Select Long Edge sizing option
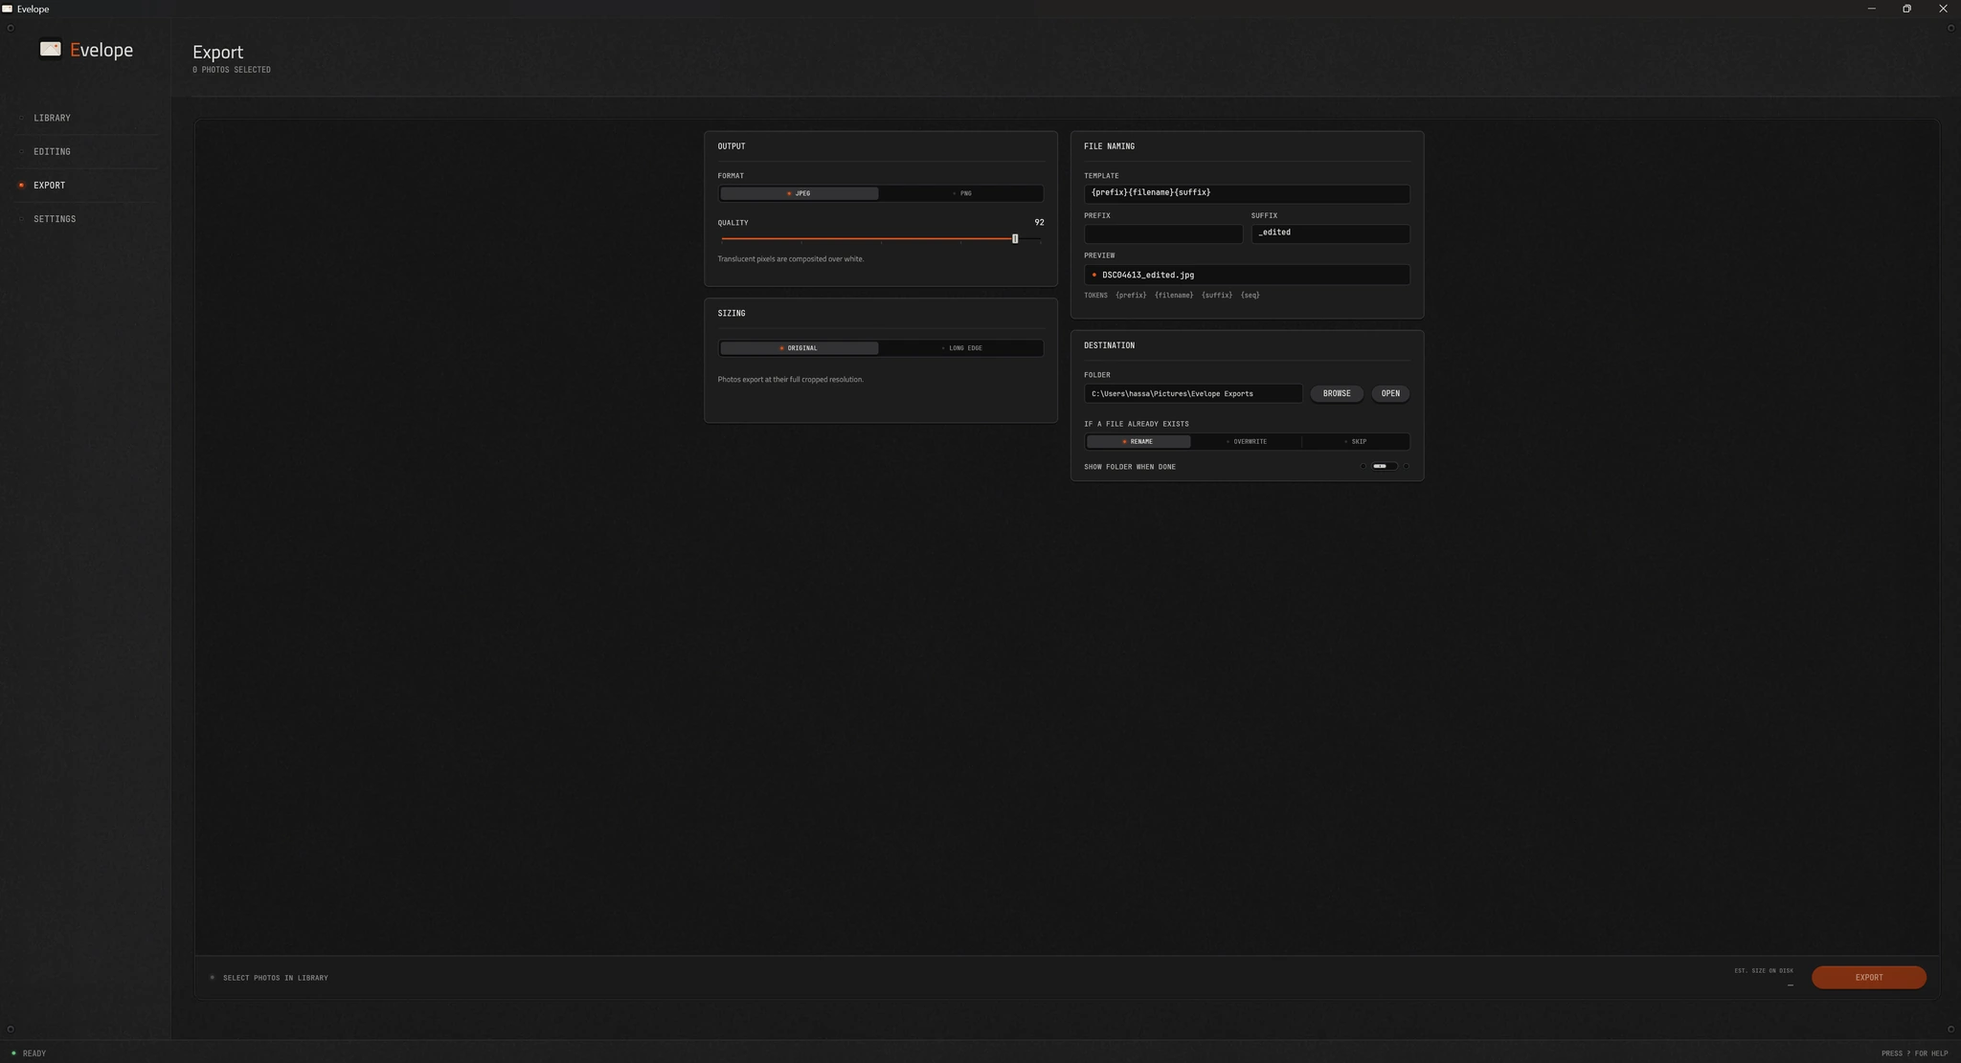Viewport: 1961px width, 1063px height. (x=961, y=348)
